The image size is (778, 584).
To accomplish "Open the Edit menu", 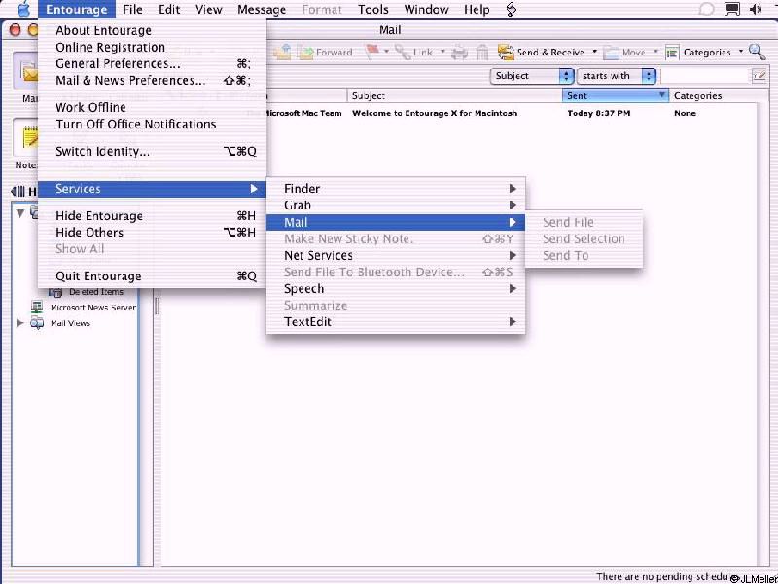I will pyautogui.click(x=169, y=10).
